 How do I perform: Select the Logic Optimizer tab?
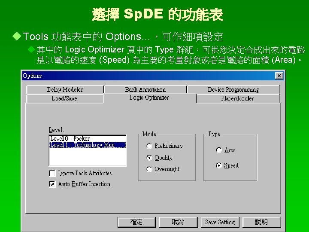[x=150, y=98]
